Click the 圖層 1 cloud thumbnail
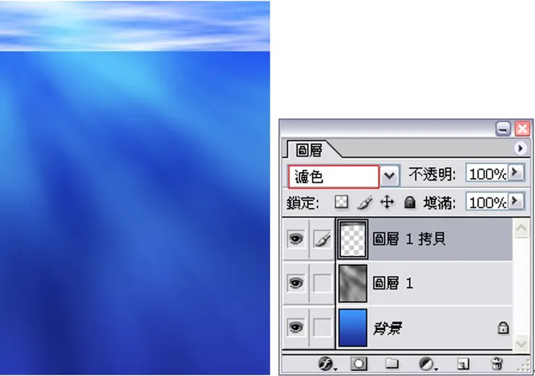The image size is (535, 376). [353, 283]
